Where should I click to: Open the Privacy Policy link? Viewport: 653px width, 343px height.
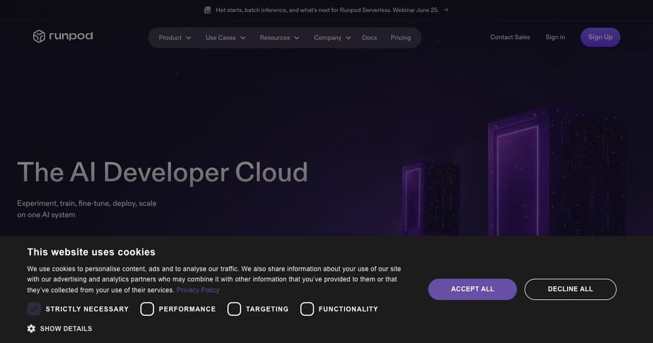pos(198,290)
